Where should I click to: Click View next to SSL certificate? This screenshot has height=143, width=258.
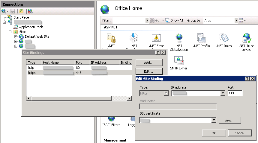pos(230,120)
